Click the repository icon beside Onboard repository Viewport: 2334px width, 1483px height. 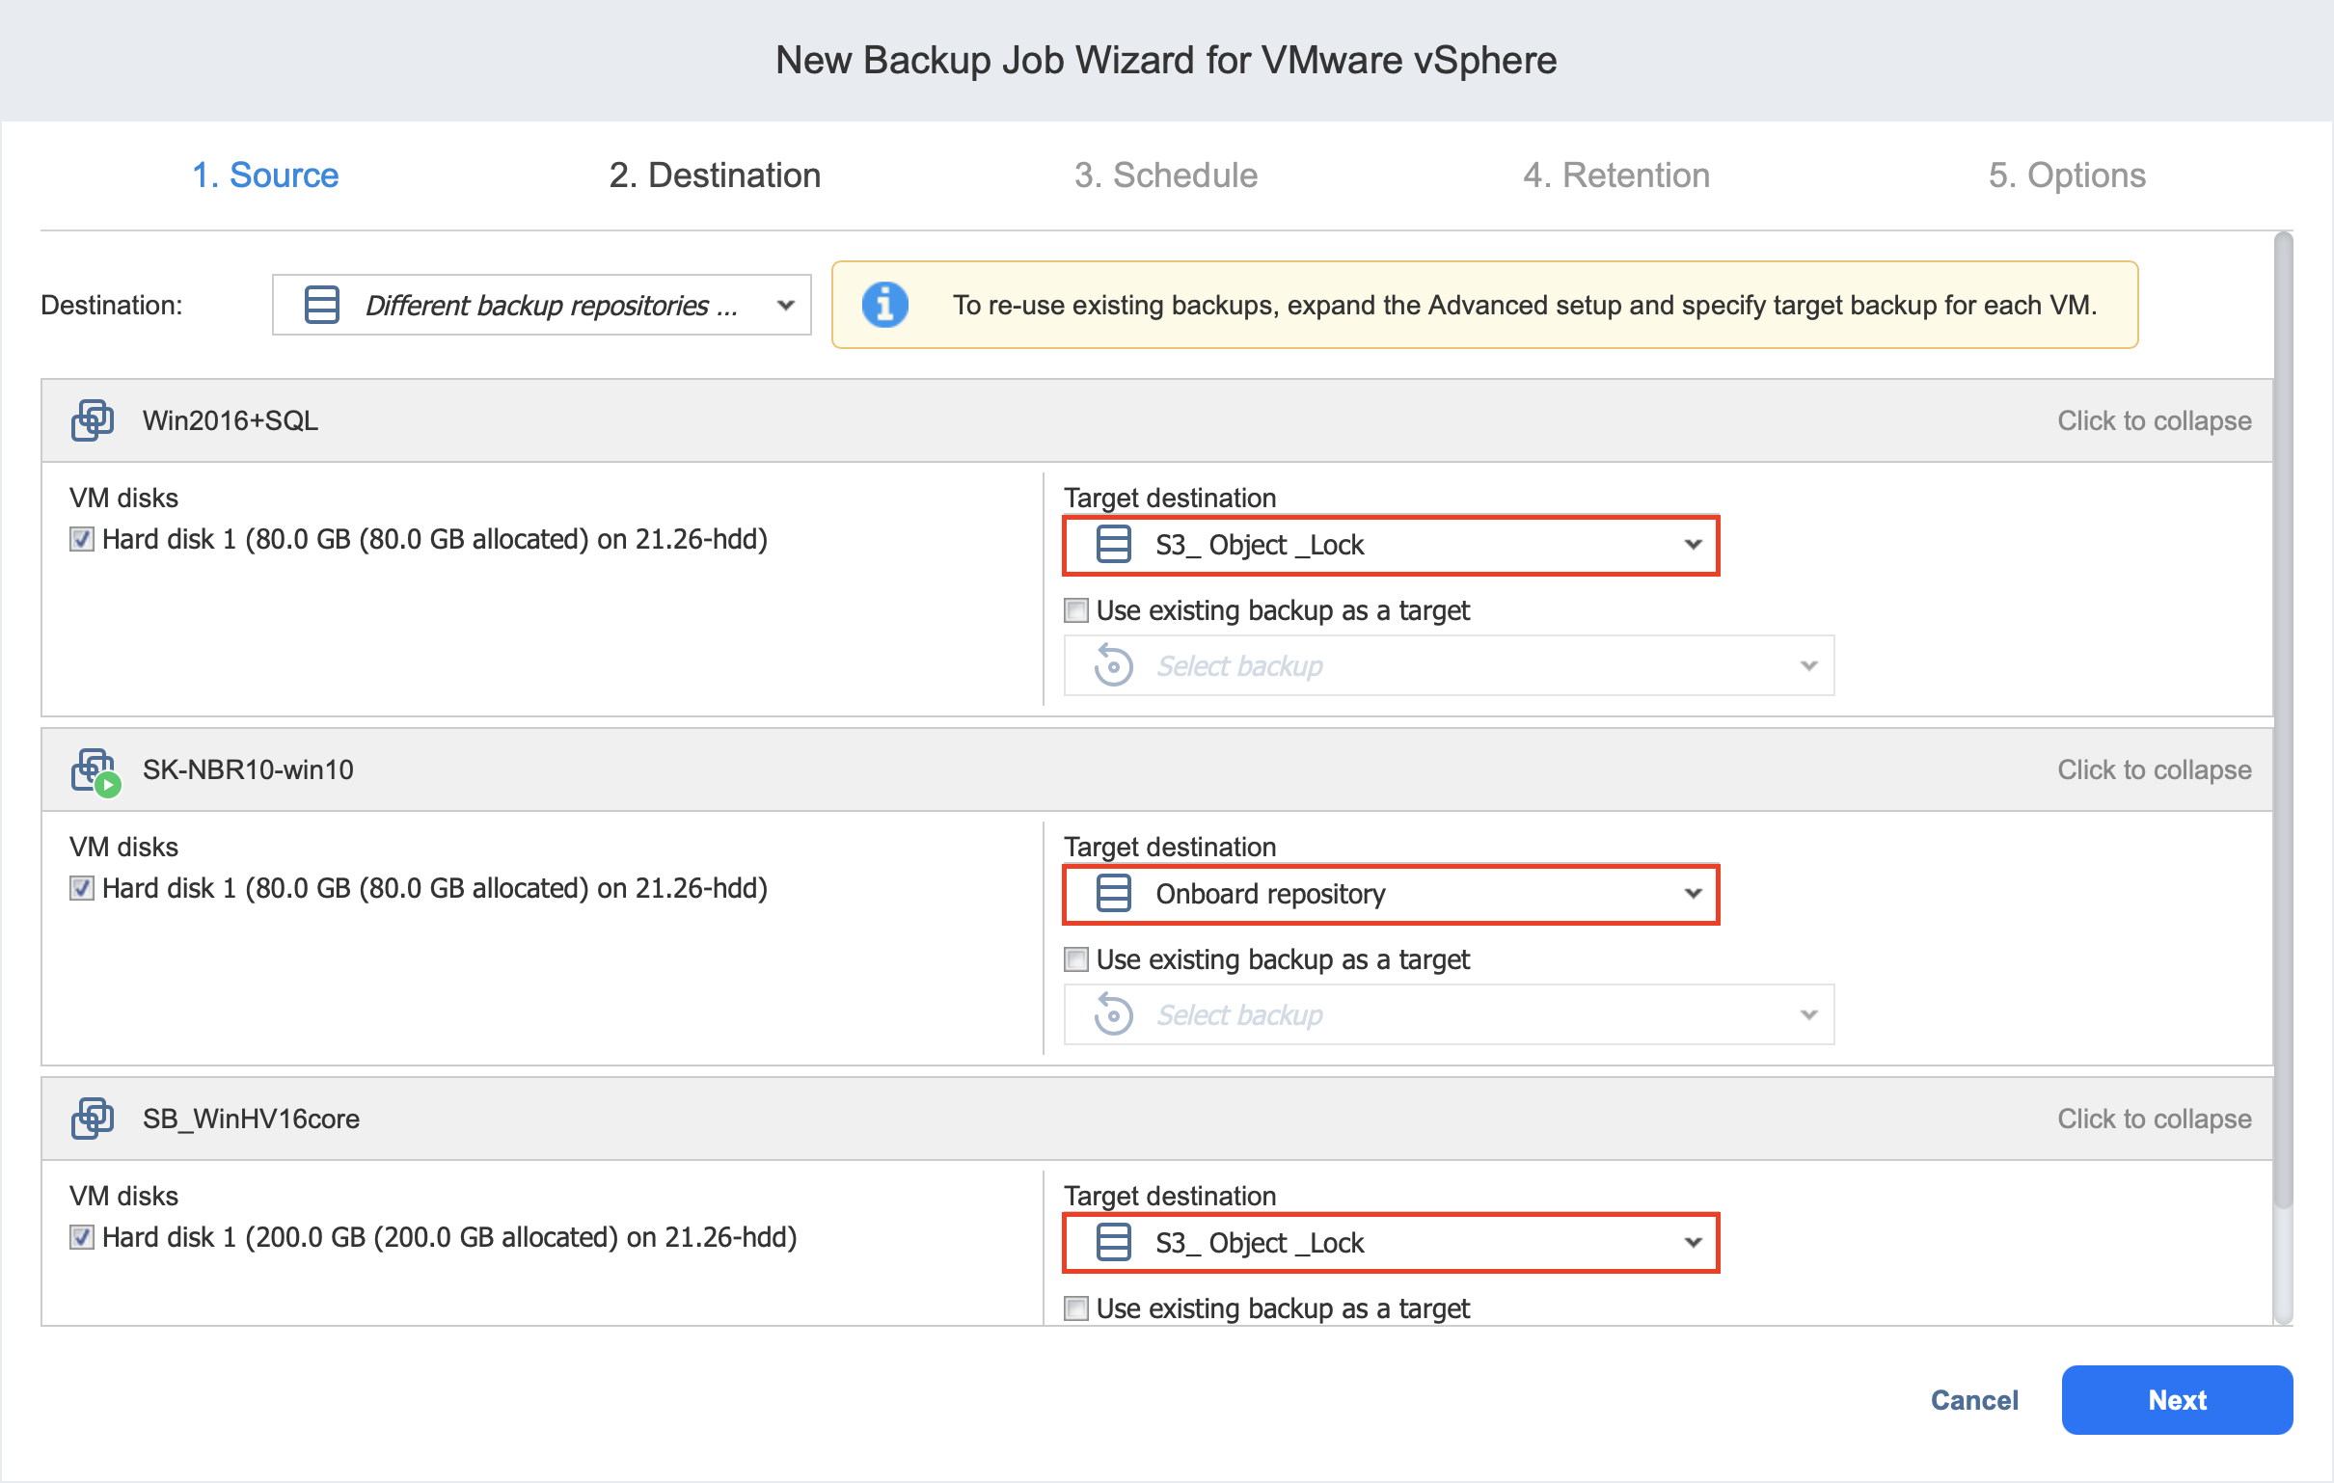coord(1113,894)
